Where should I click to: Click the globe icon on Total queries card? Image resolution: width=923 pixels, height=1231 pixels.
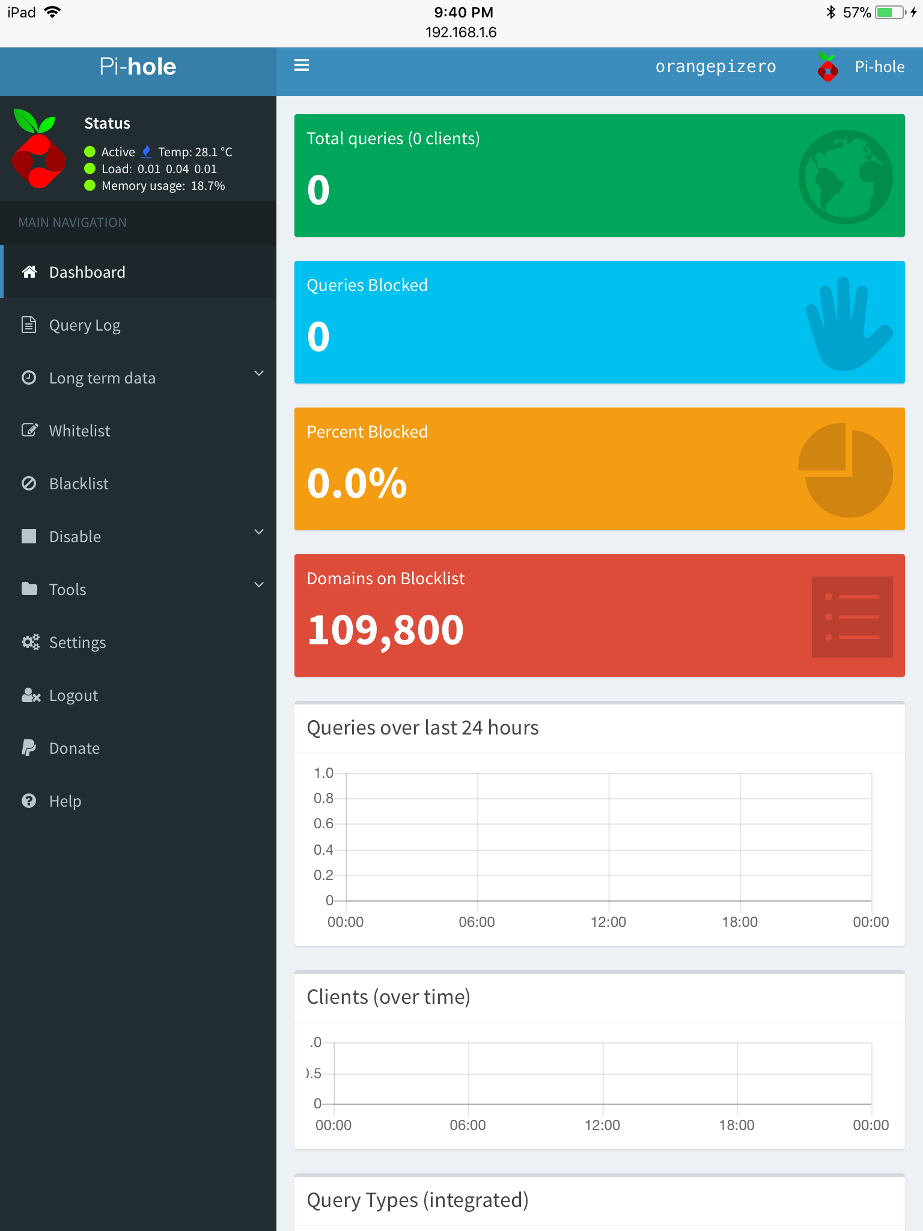[845, 177]
